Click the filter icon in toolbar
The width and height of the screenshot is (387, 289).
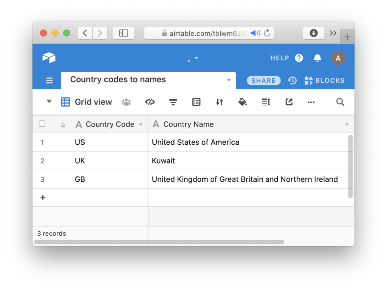click(173, 102)
